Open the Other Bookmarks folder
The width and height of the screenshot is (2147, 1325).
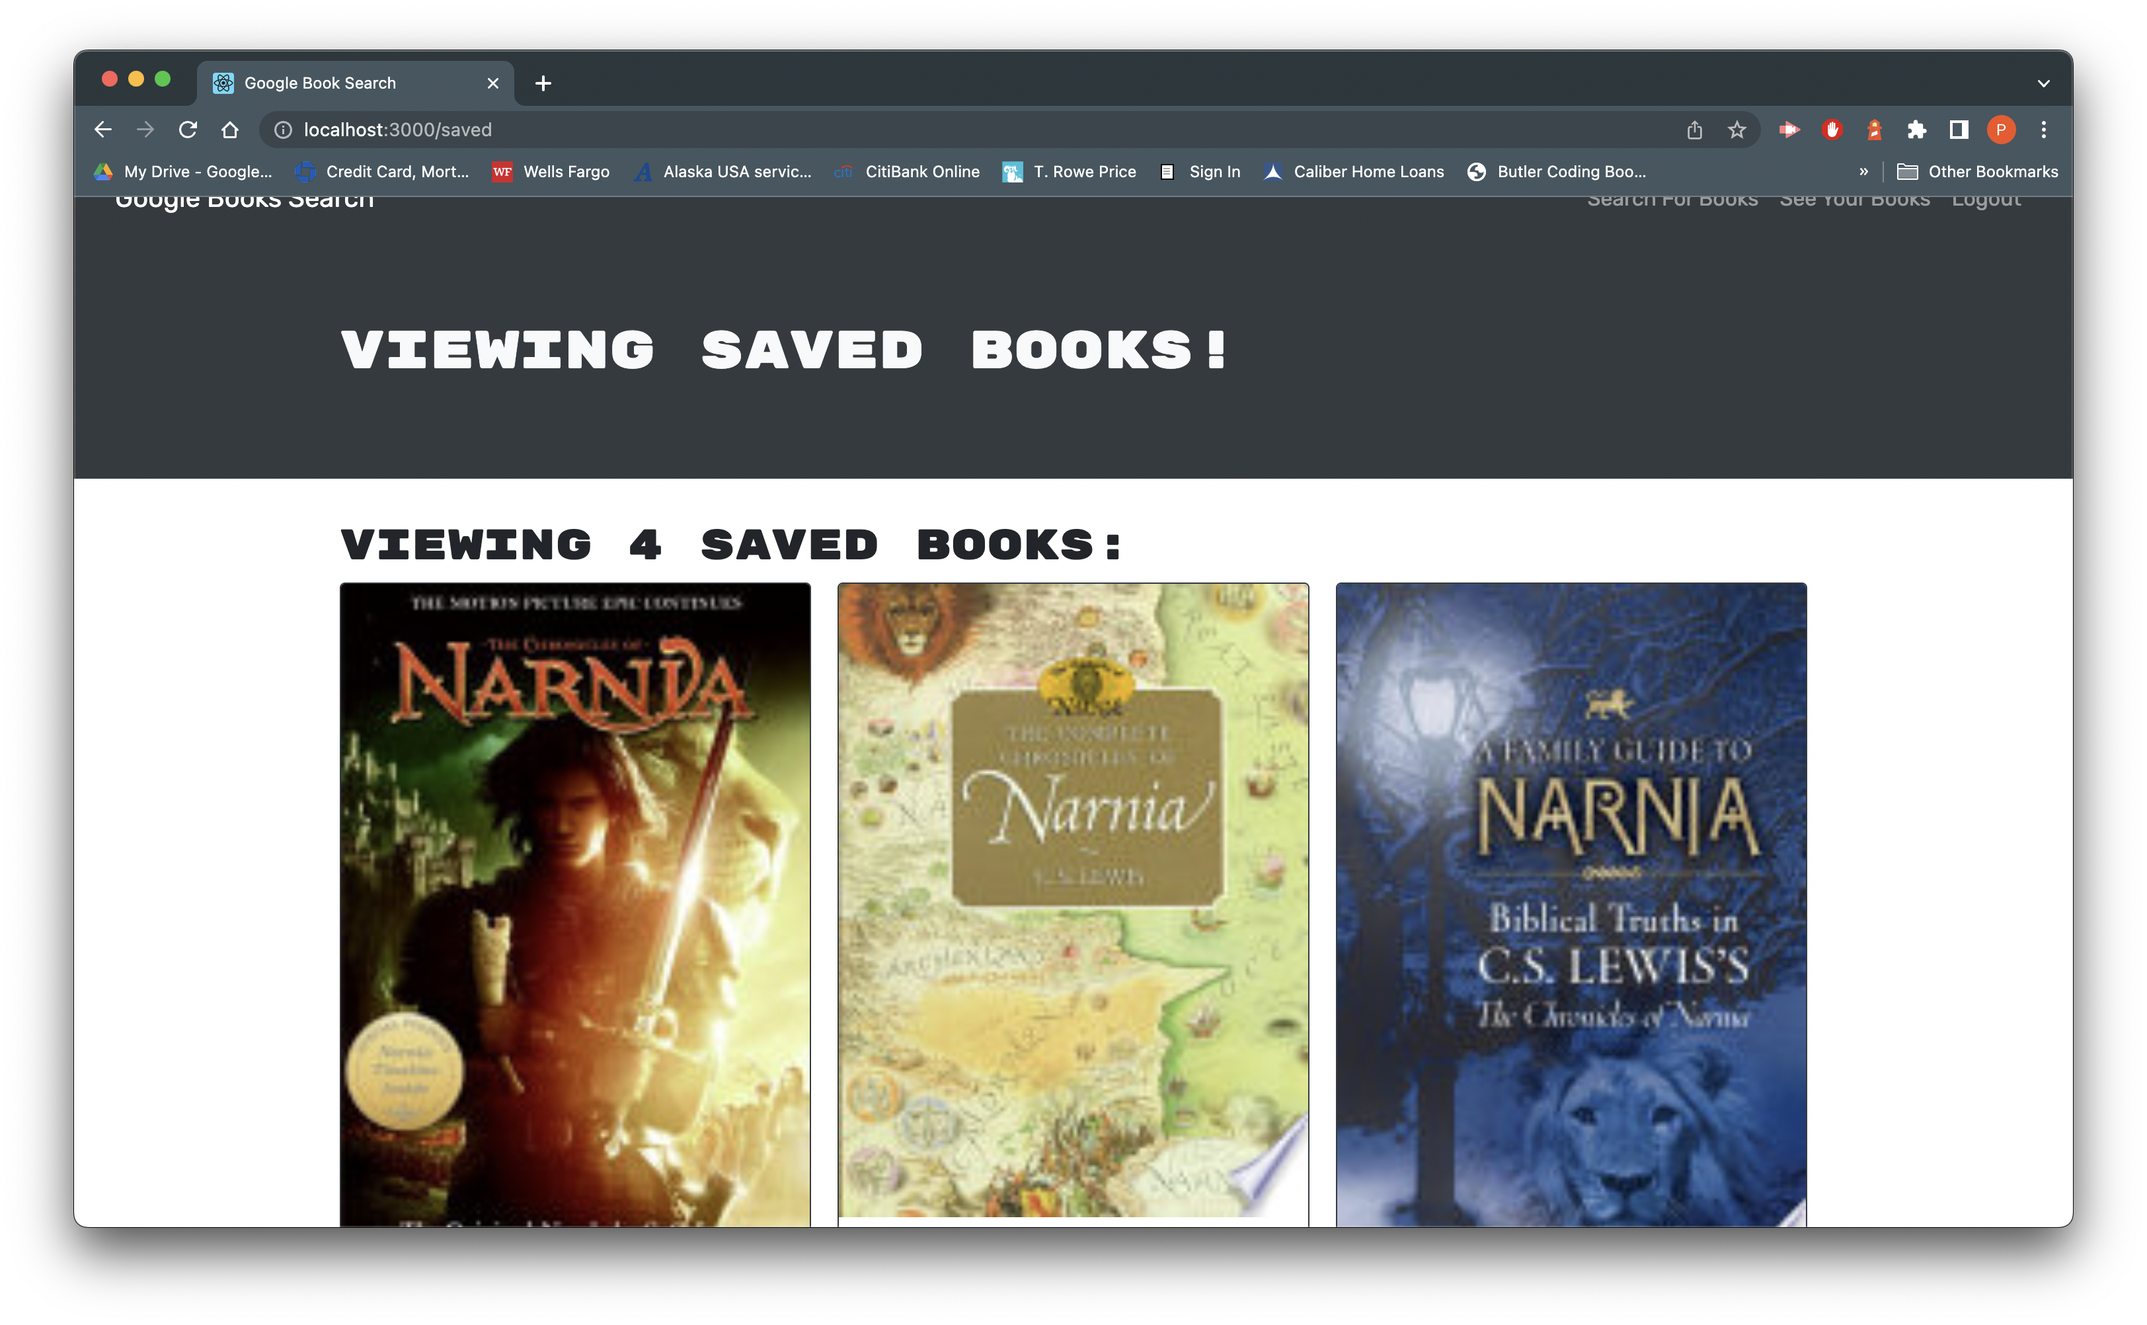click(x=1977, y=172)
